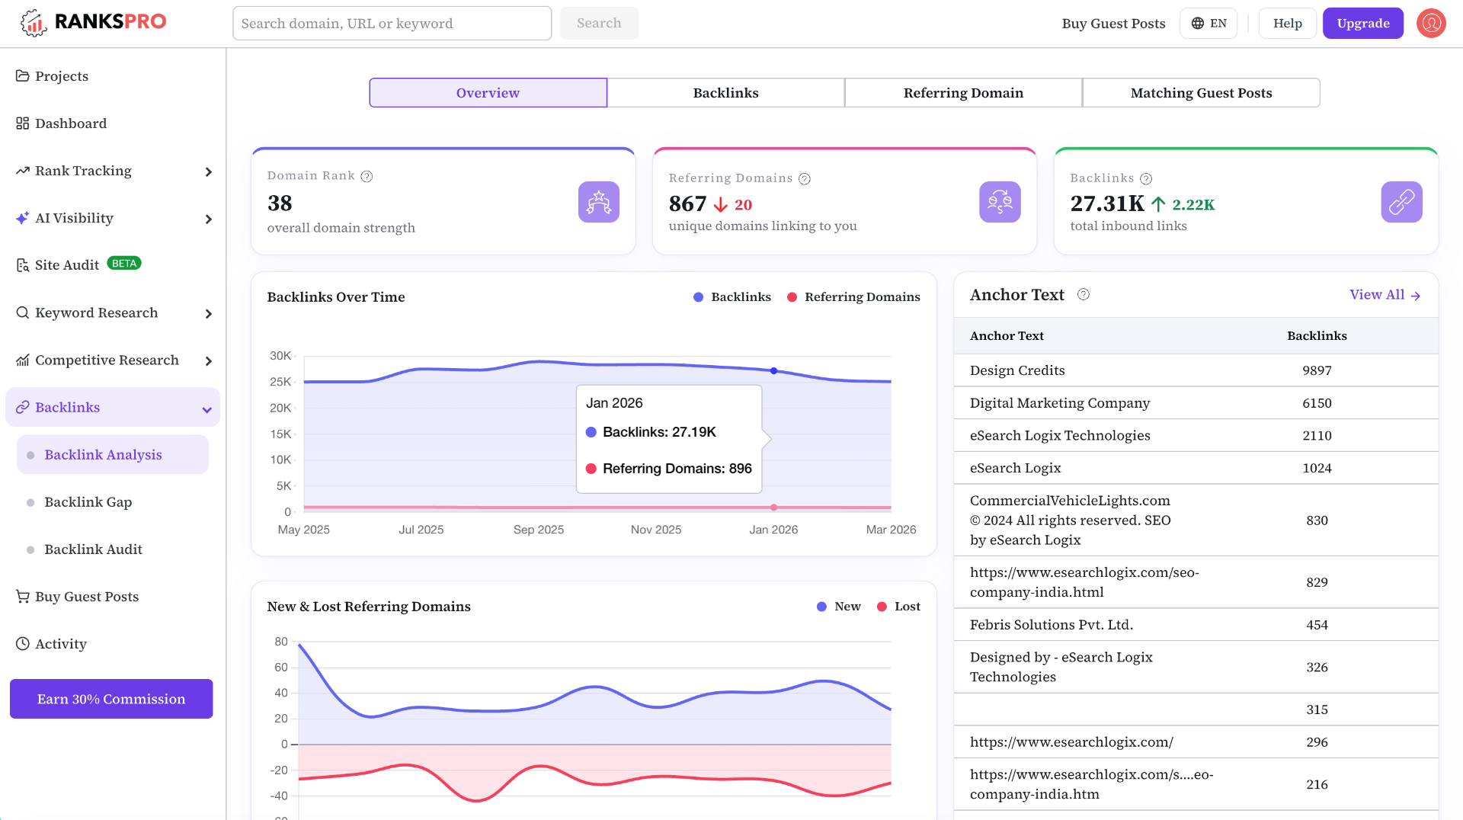Click the Backlinks card link icon

(x=1402, y=202)
